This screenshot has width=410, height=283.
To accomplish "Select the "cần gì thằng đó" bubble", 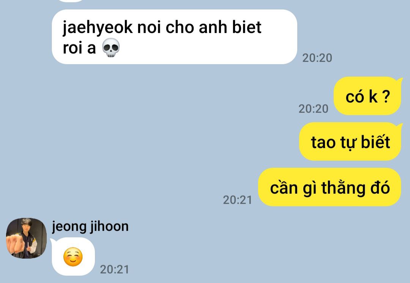I will (x=330, y=187).
